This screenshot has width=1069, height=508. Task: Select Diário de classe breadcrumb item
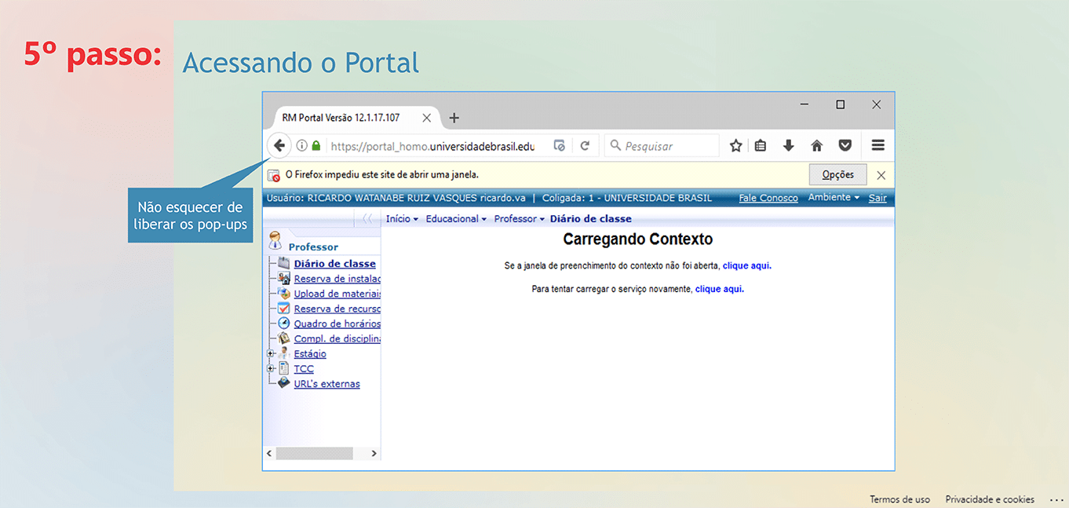[x=590, y=219]
